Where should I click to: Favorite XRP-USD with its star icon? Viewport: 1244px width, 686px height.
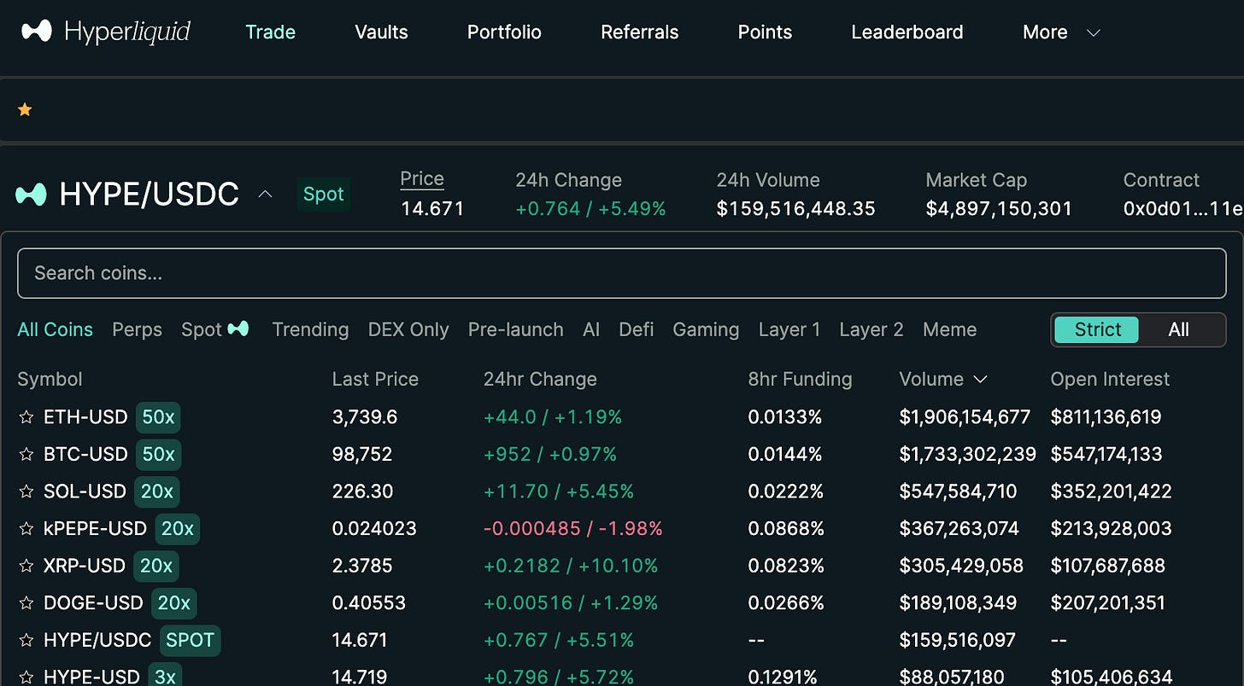(26, 566)
